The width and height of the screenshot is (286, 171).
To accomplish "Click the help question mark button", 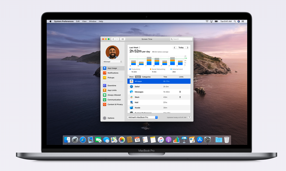I will 189,117.
